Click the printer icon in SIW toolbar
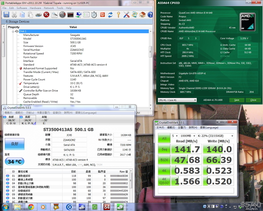Image resolution: width=263 pixels, height=211 pixels. [x=38, y=15]
